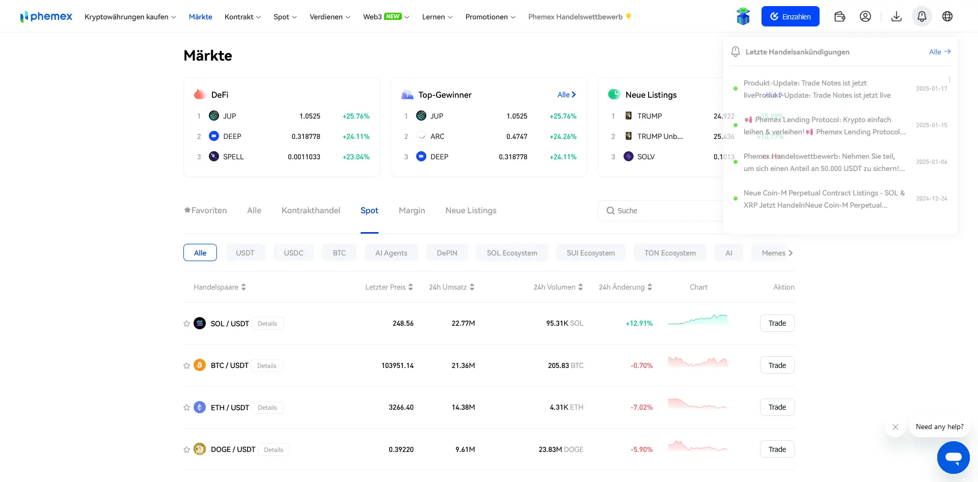Screen dimensions: 978x482
Task: Click the Ethereum coin icon
Action: point(200,407)
